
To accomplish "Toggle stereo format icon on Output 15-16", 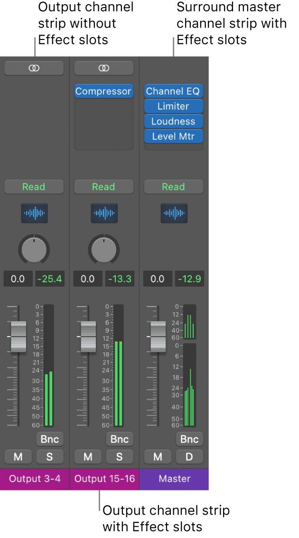I will [x=104, y=68].
